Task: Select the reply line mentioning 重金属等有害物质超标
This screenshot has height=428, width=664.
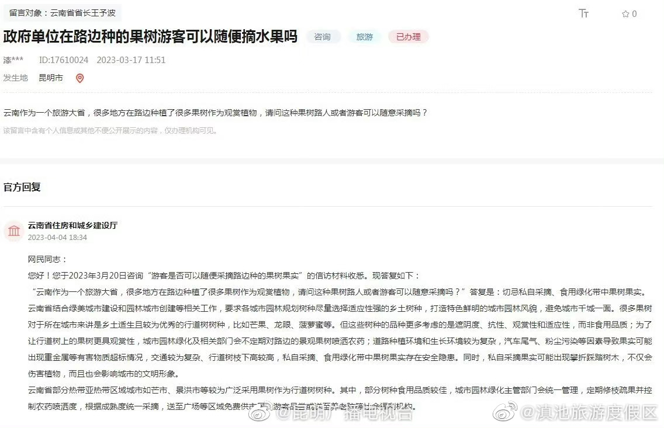Action: pyautogui.click(x=340, y=357)
